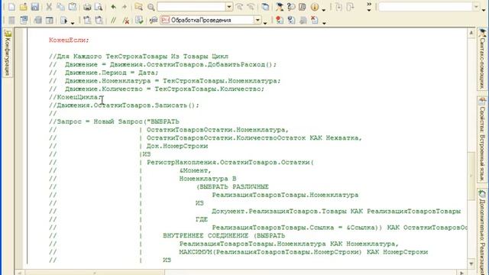
Task: Click the Движения.ОстаткиТоваров.Записать() line
Action: [x=124, y=105]
